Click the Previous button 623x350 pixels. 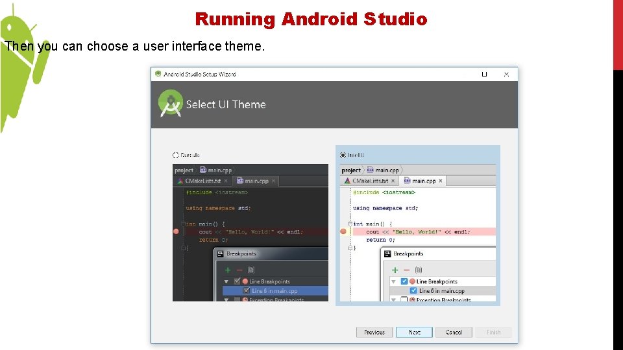(x=374, y=332)
